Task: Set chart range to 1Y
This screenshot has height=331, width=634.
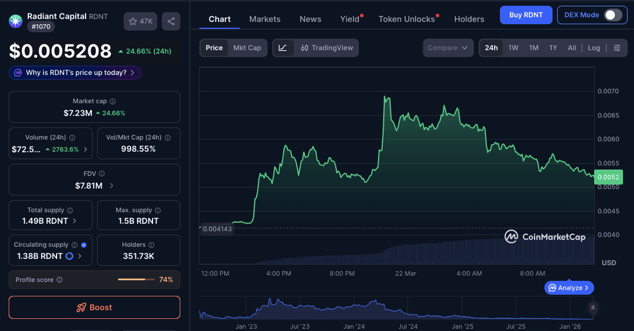Action: 553,48
